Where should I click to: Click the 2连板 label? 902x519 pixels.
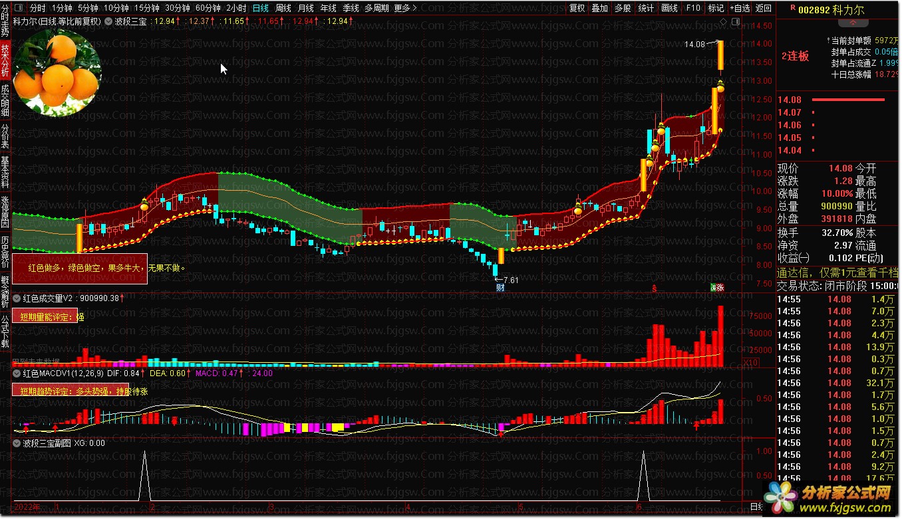tap(796, 56)
